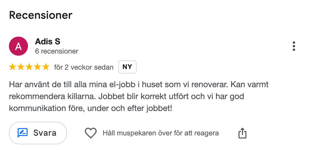Screen dimensions: 310x150
Task: Click the fourth yellow rating star
Action: pyautogui.click(x=37, y=67)
